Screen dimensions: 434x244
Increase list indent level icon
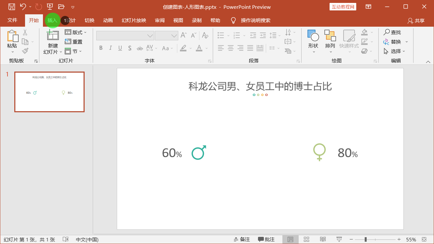[263, 35]
